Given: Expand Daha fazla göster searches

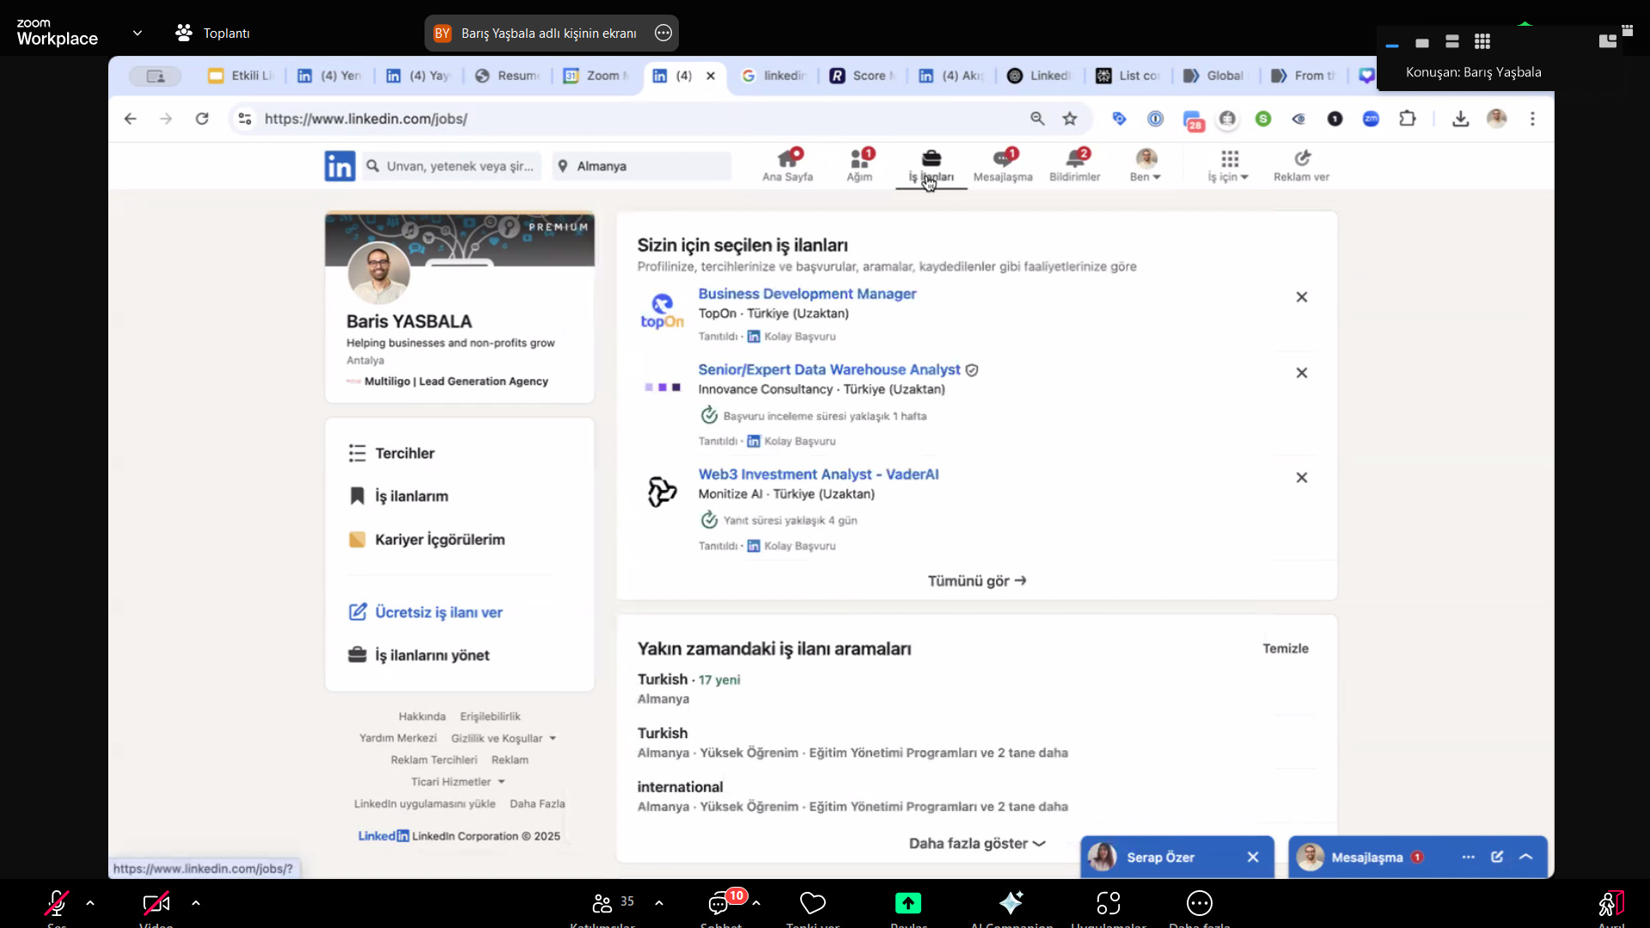Looking at the screenshot, I should (x=976, y=844).
